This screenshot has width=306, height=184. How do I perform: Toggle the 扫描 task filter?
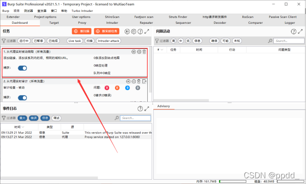click(89, 41)
